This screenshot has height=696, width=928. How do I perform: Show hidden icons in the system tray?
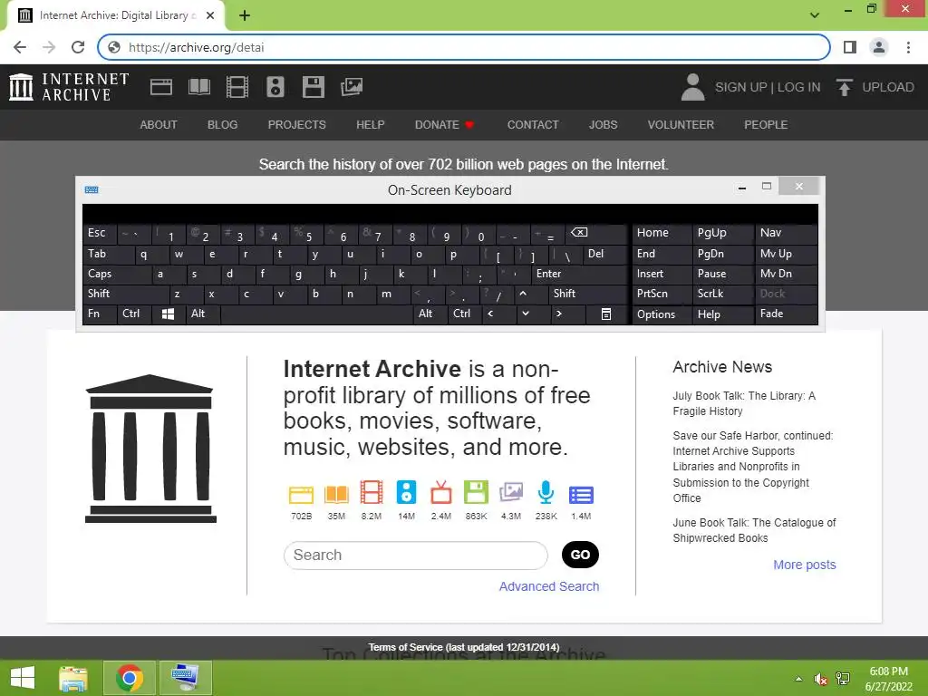pos(799,679)
